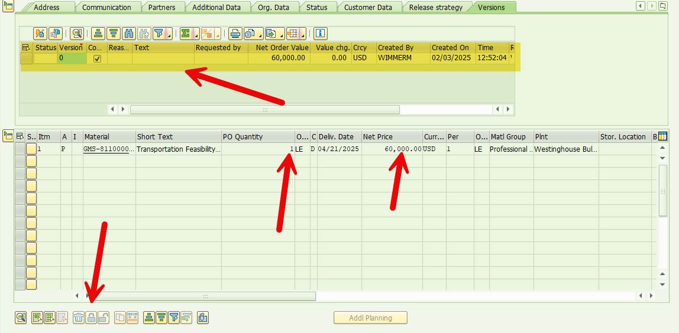Click the subtotals icon beside the Sigma
This screenshot has width=679, height=333.
[208, 33]
